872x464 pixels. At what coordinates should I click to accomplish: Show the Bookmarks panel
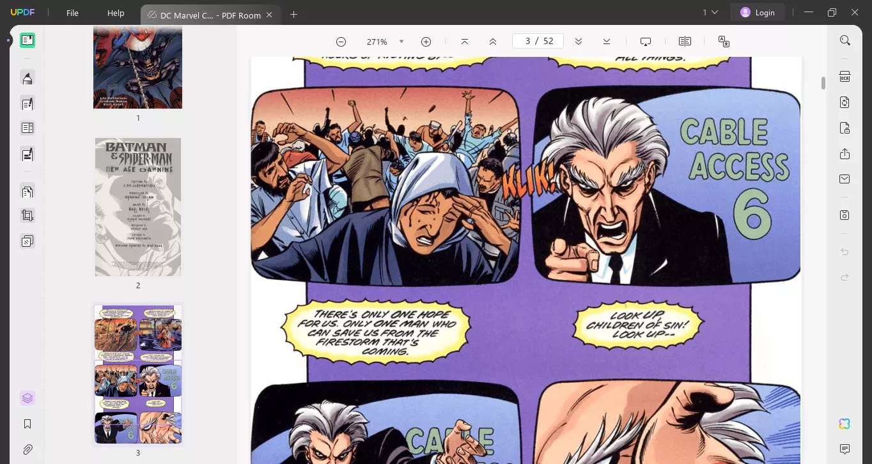tap(27, 424)
